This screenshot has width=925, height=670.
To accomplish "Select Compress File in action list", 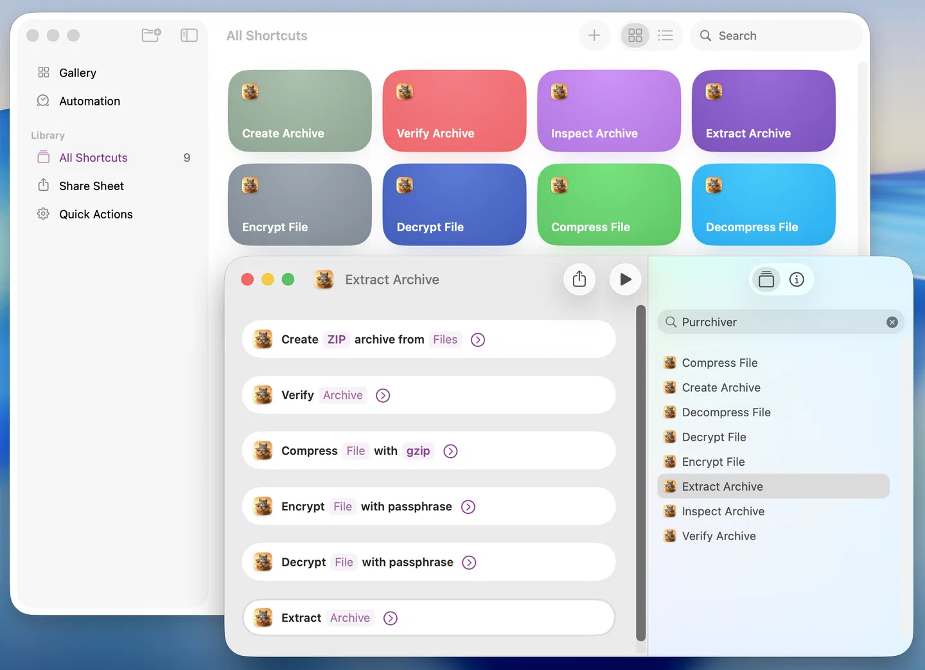I will (x=773, y=363).
